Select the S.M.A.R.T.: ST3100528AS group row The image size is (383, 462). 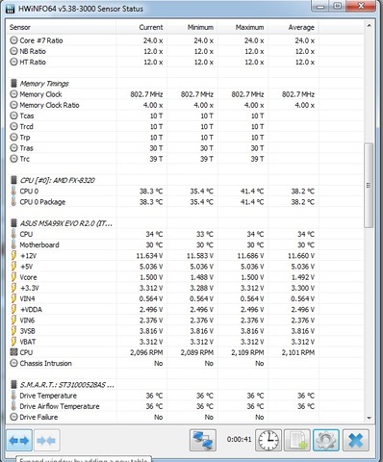[x=186, y=385]
